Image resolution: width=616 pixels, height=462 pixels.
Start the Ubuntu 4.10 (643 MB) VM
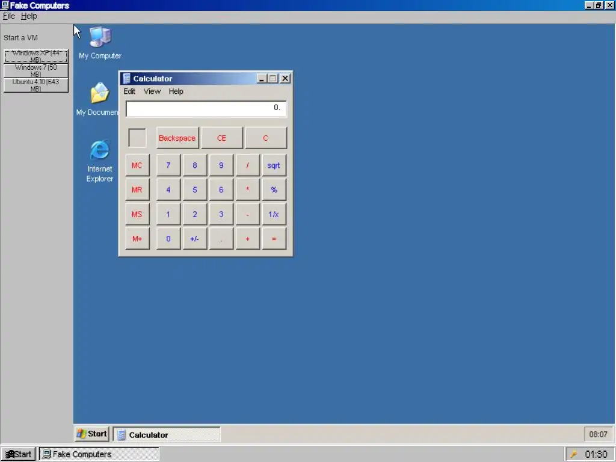pyautogui.click(x=35, y=85)
